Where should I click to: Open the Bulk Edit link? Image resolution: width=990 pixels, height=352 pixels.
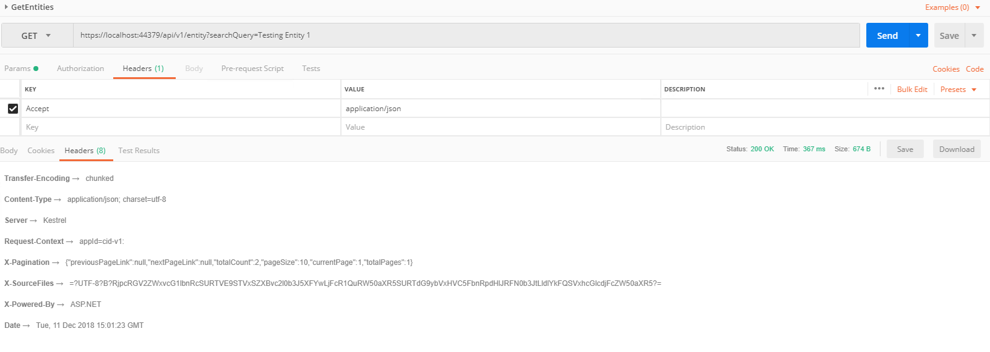tap(912, 90)
